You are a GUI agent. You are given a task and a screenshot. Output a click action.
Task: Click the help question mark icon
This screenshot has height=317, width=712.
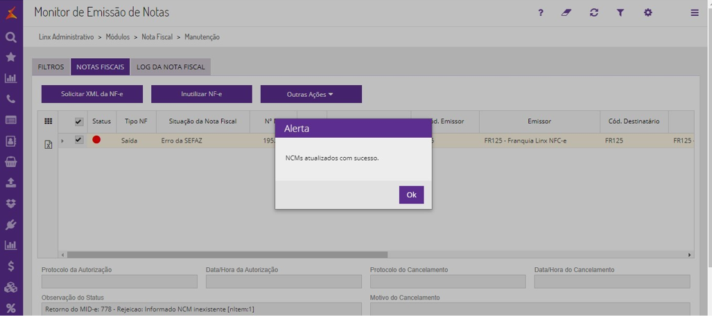click(540, 12)
